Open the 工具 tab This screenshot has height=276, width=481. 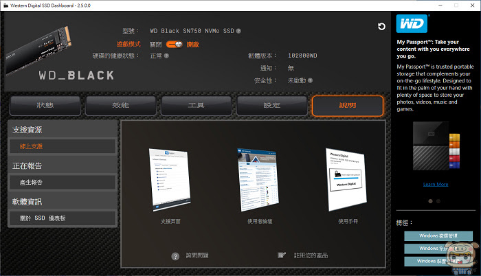pos(196,106)
